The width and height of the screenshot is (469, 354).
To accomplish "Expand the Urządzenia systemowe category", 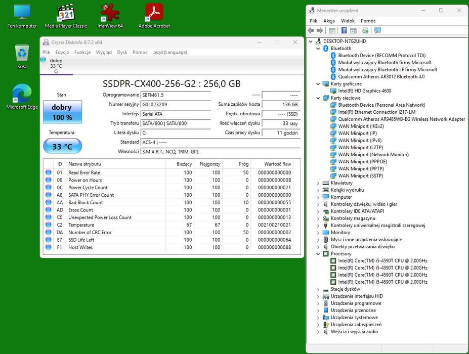I will (x=318, y=318).
